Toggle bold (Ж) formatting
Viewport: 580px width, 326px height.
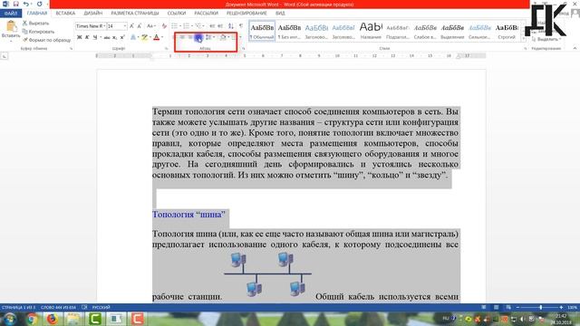click(x=79, y=37)
